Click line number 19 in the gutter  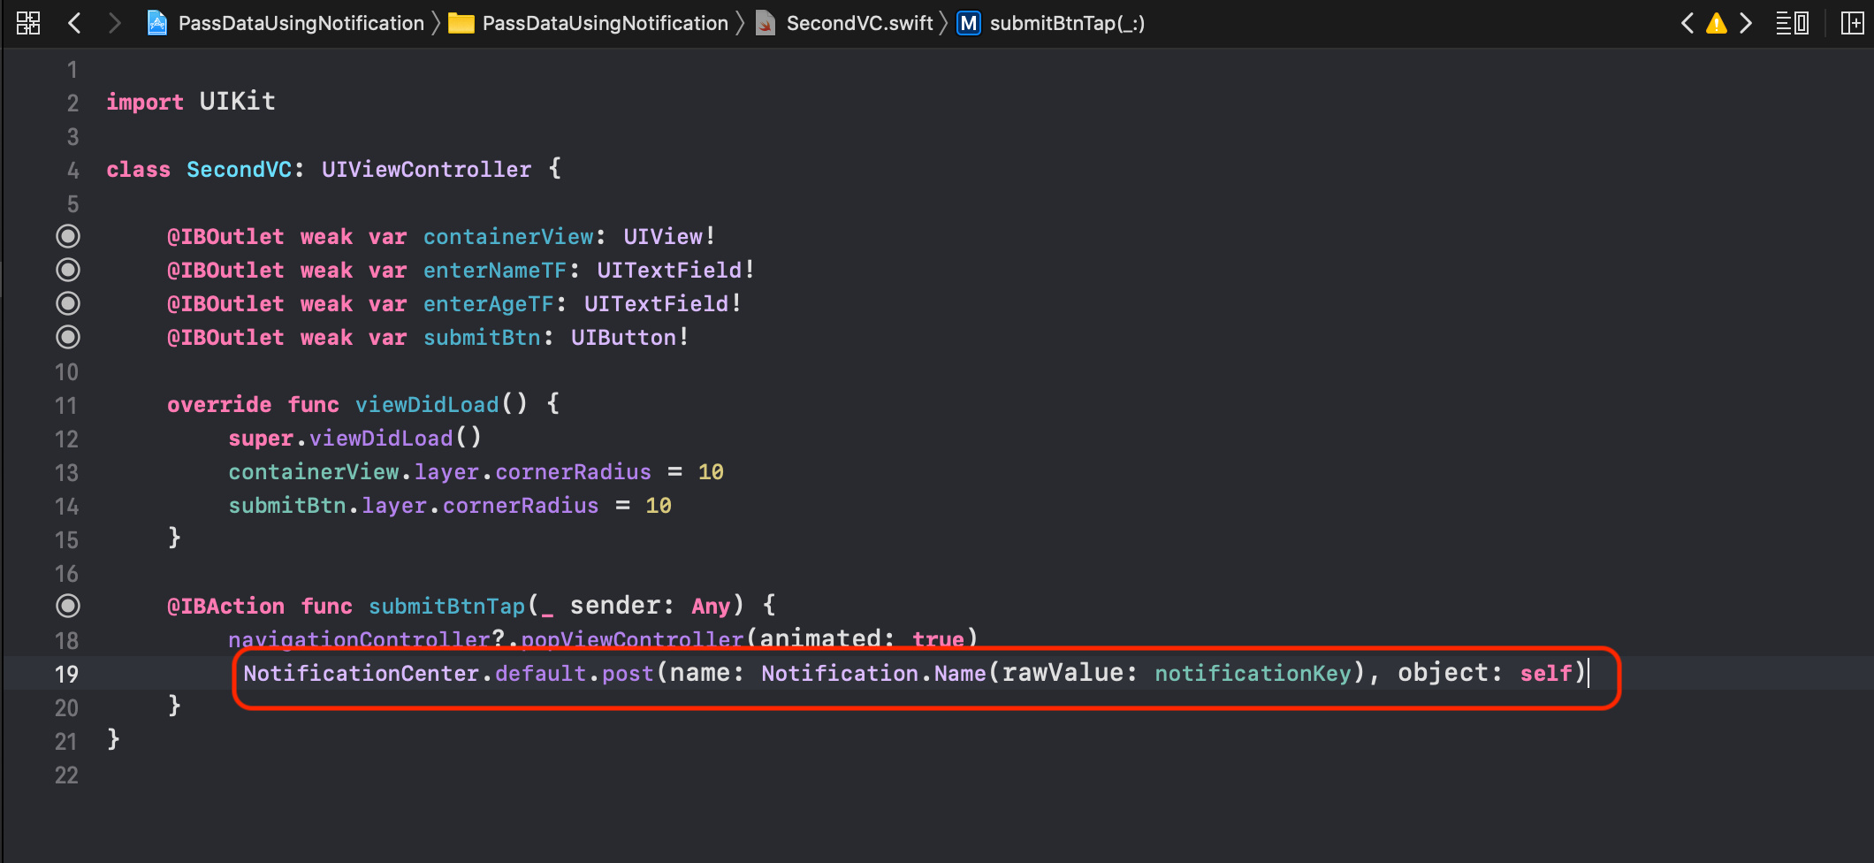click(x=65, y=674)
